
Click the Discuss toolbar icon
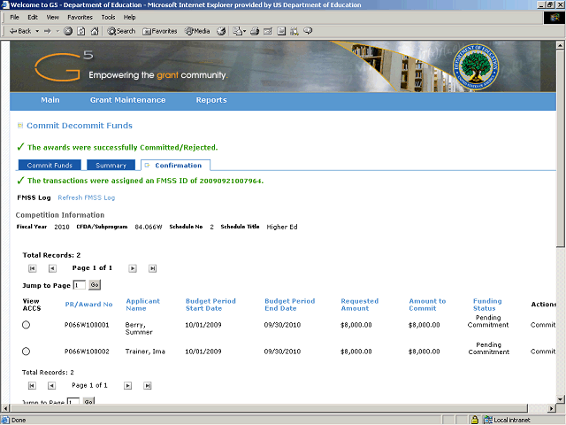coord(281,31)
